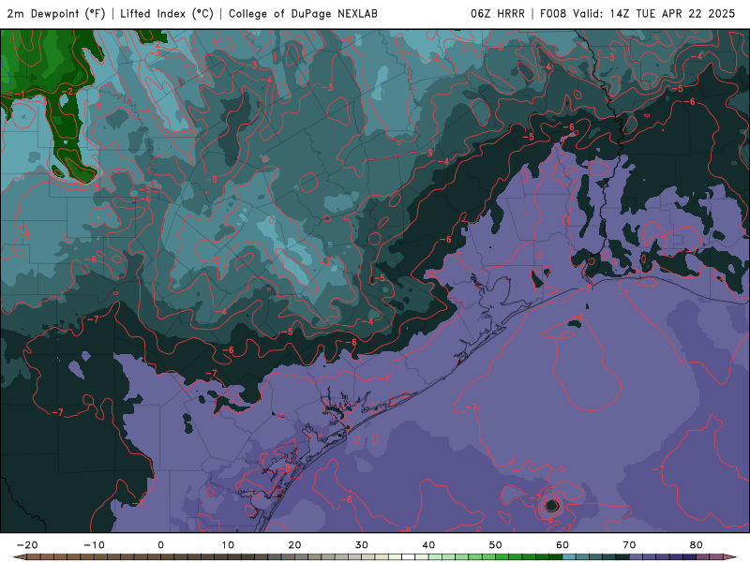Click the 70 label on the color scale

[x=629, y=545]
